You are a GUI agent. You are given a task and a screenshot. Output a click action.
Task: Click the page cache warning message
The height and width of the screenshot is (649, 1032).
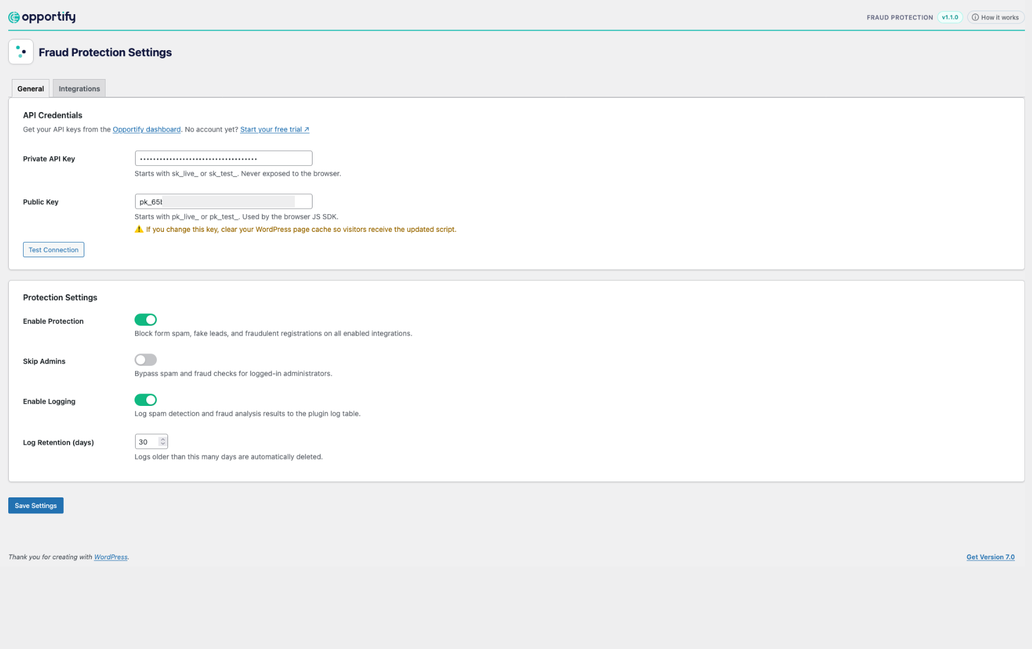301,230
